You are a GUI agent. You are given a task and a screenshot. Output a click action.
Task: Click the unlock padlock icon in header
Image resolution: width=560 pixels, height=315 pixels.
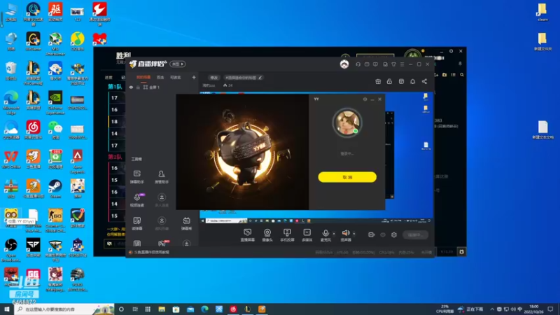[389, 81]
